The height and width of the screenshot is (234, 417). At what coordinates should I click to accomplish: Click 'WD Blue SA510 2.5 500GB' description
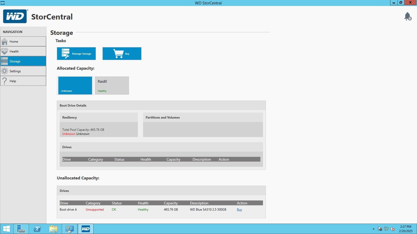[208, 210]
